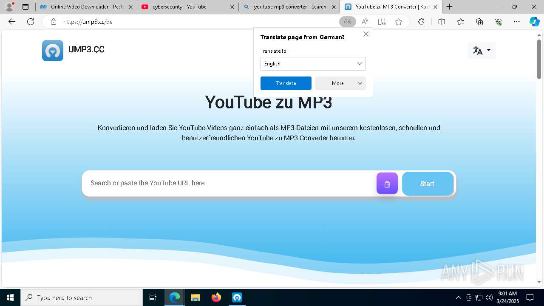
Task: Click the Start convert button
Action: point(428,184)
